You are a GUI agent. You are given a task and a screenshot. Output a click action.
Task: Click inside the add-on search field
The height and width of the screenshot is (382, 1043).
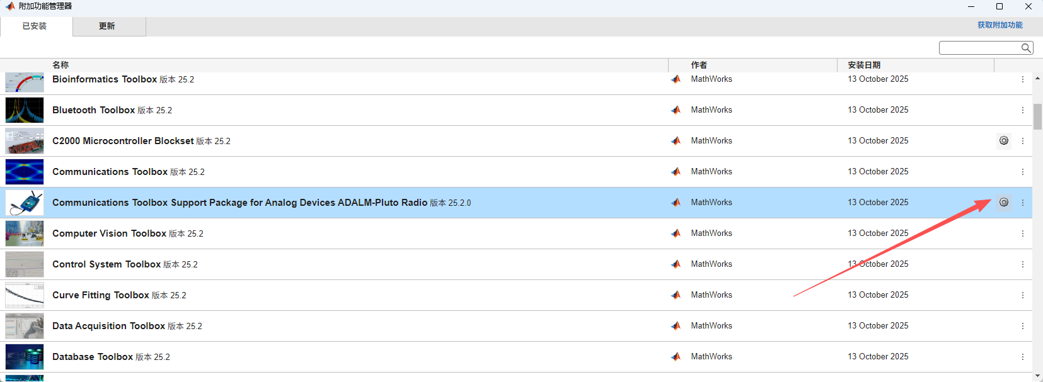click(x=980, y=48)
